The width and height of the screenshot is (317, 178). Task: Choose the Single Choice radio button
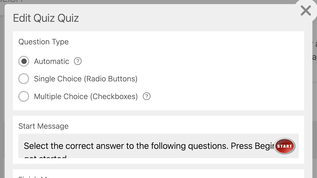click(x=24, y=79)
